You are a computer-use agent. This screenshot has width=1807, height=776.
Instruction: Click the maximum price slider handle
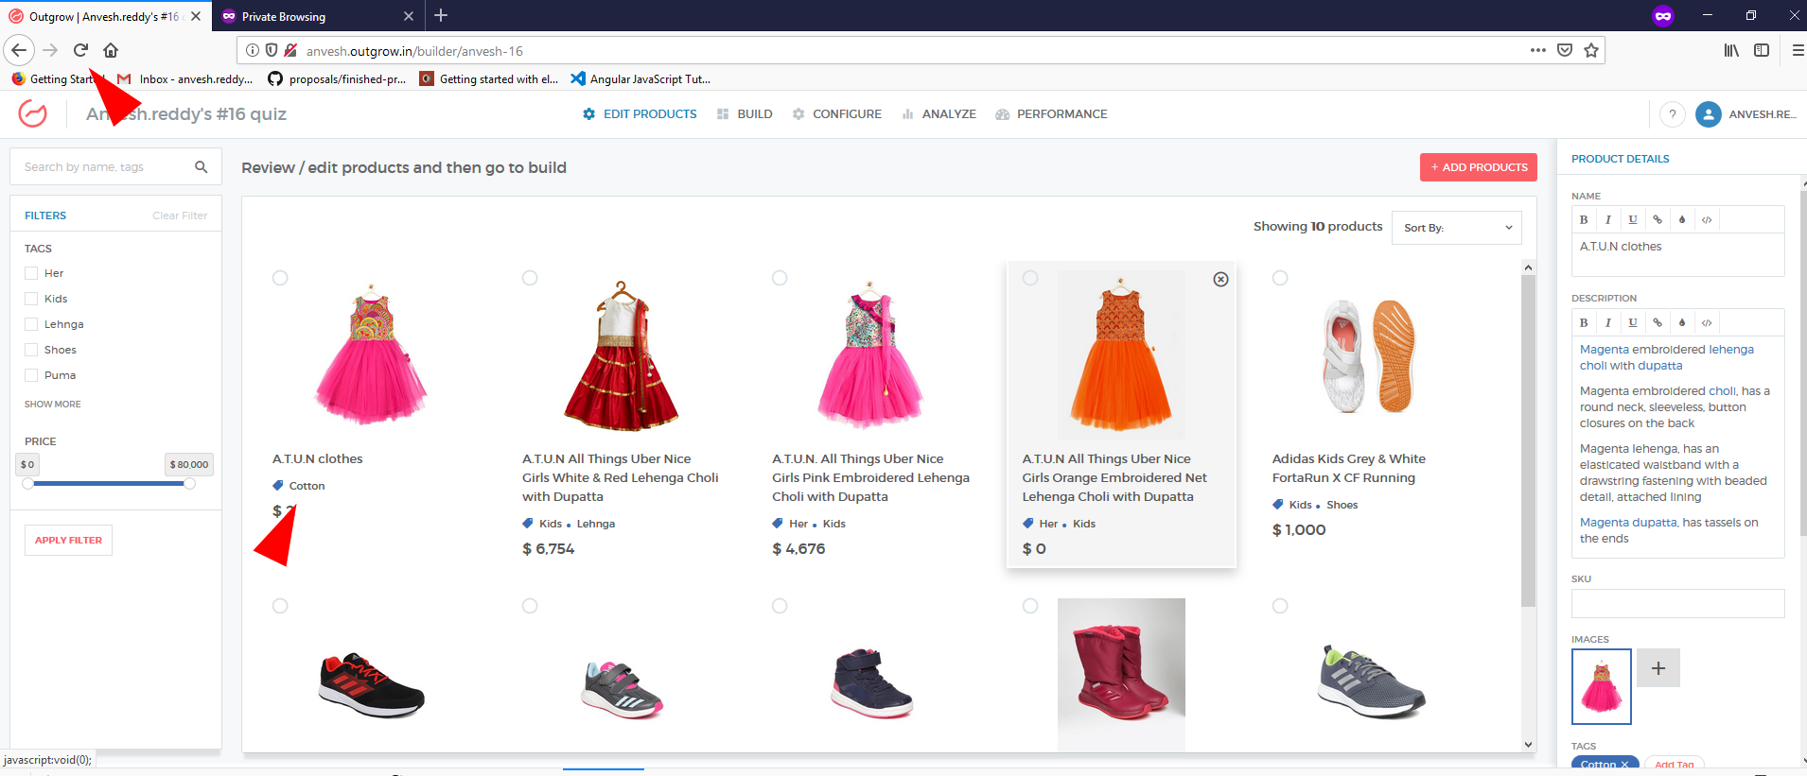pos(189,484)
